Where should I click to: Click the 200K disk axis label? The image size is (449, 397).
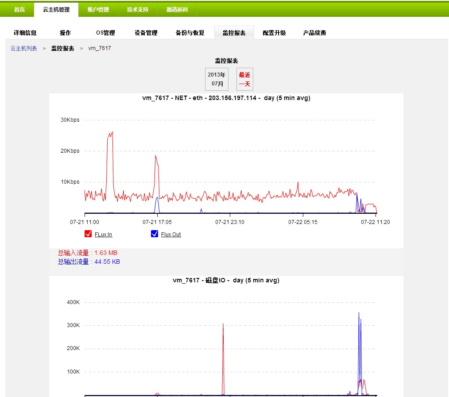tap(74, 348)
